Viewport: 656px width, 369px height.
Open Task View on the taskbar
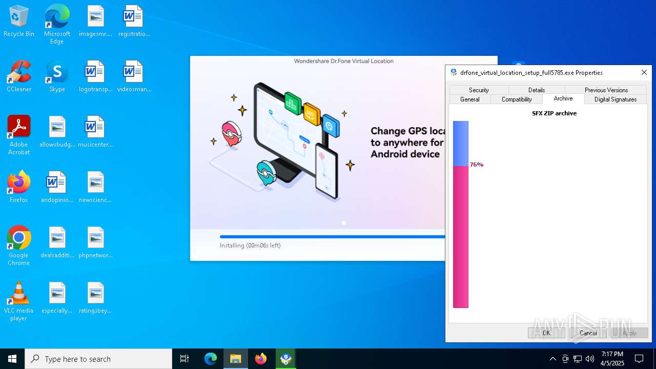click(x=184, y=359)
